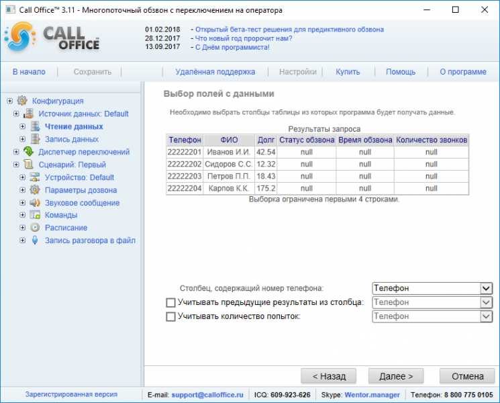The height and width of the screenshot is (403, 500).
Task: Expand the Сценарий: Первый node
Action: click(x=16, y=165)
